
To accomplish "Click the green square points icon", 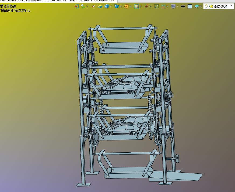I will coord(156,6).
